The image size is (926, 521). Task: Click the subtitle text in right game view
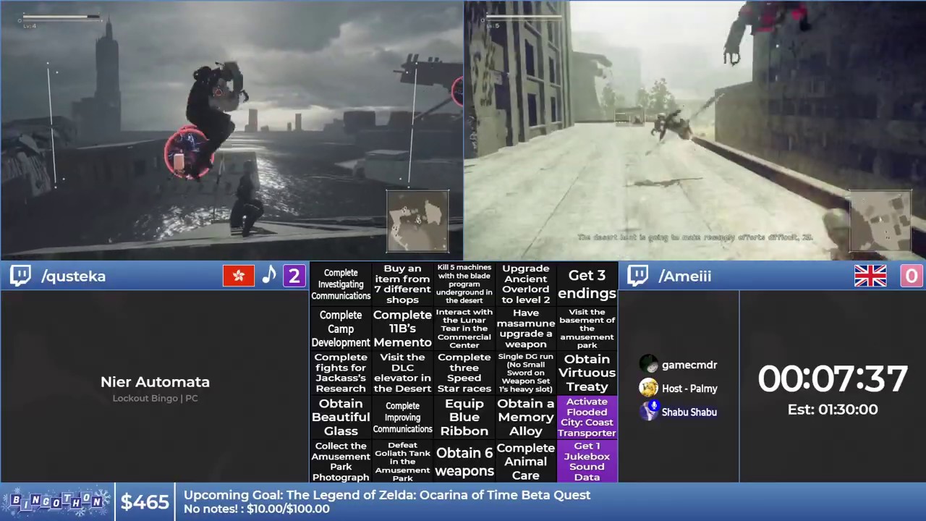[695, 237]
